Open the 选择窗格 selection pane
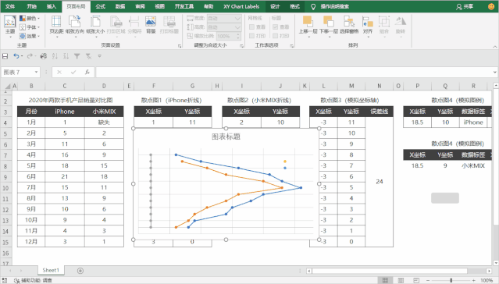The height and width of the screenshot is (284, 499). pos(349,25)
